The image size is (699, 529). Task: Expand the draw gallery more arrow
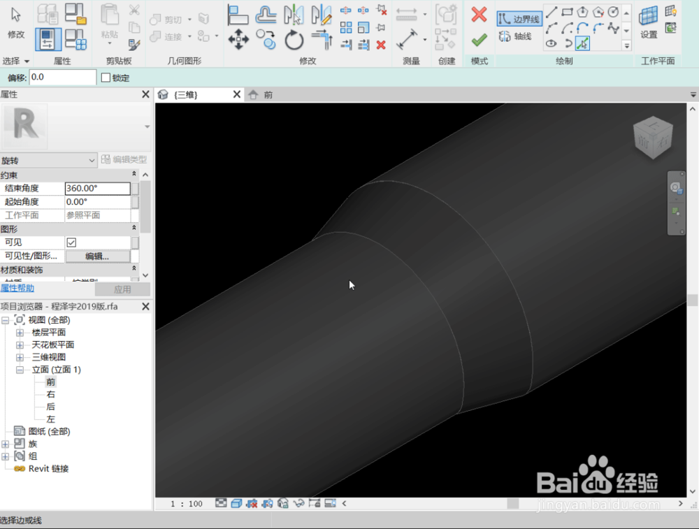click(626, 45)
